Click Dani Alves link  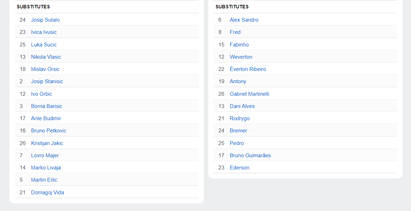coord(242,106)
